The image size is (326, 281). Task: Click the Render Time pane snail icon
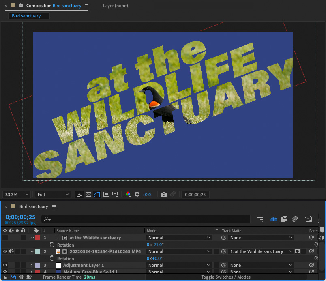(29, 277)
